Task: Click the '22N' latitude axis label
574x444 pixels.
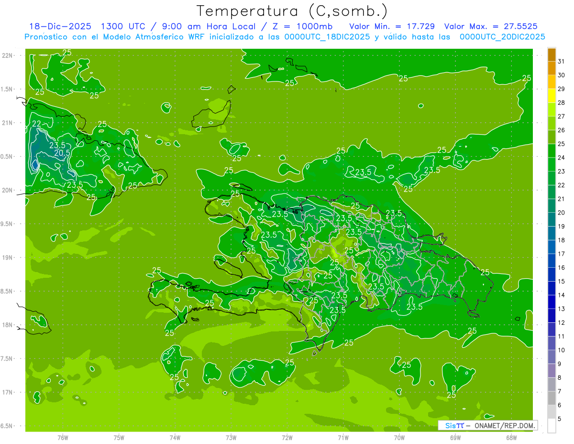Action: click(8, 56)
